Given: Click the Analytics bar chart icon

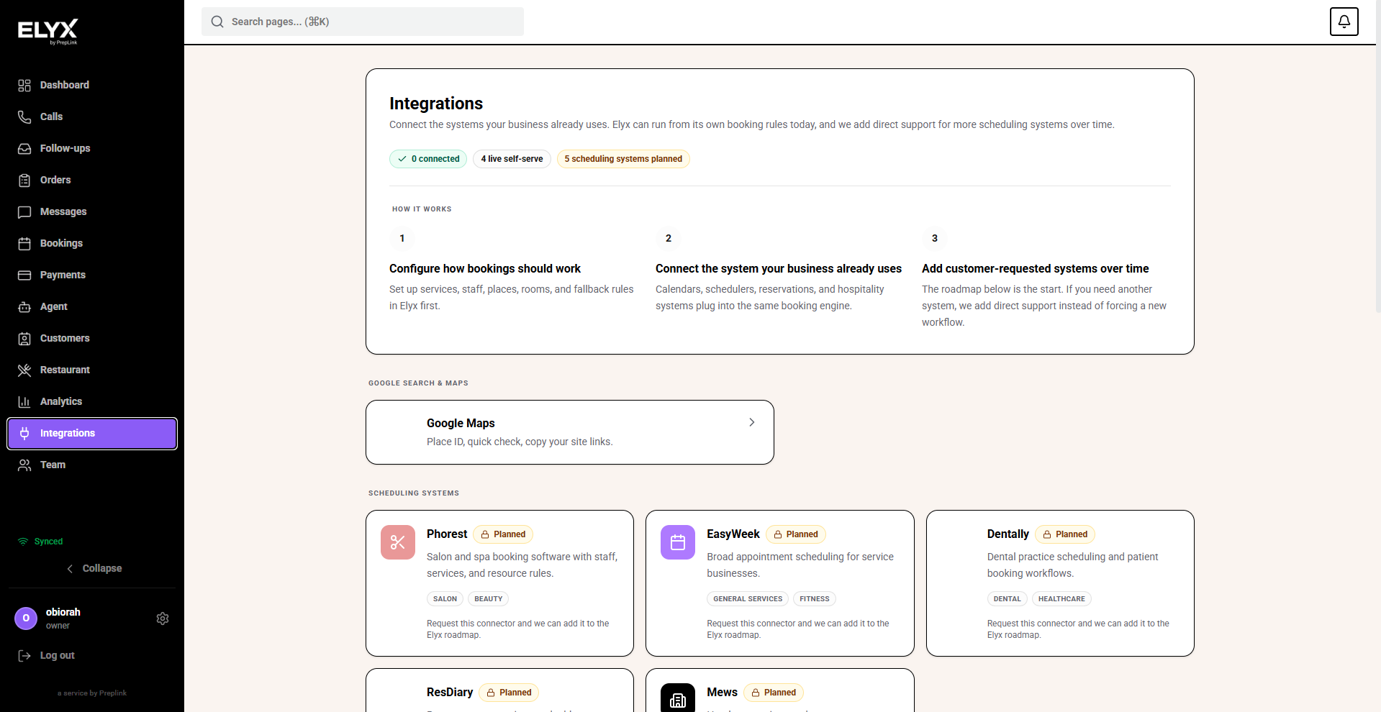Looking at the screenshot, I should coord(24,402).
